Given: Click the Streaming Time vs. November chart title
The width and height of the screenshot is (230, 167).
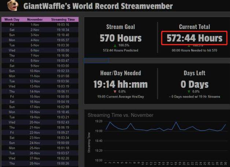Looking at the screenshot, I should [x=120, y=115].
